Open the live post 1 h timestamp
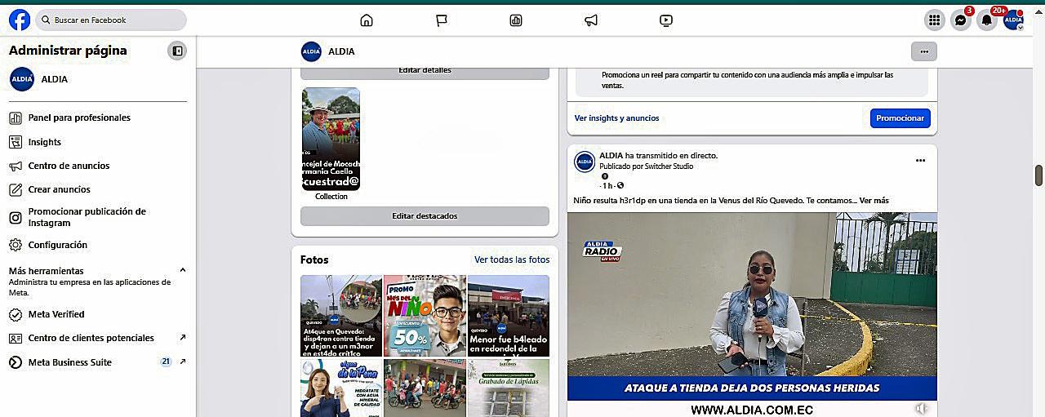This screenshot has width=1045, height=417. tap(607, 186)
